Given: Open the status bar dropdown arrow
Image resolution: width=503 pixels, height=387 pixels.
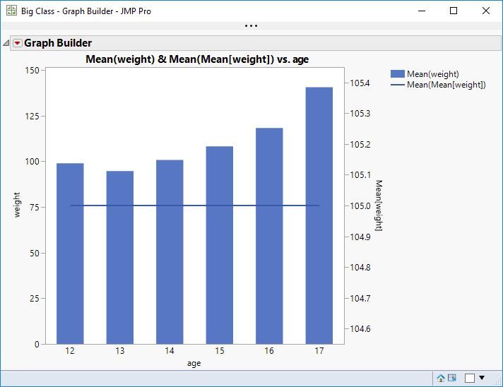Looking at the screenshot, I should 482,378.
